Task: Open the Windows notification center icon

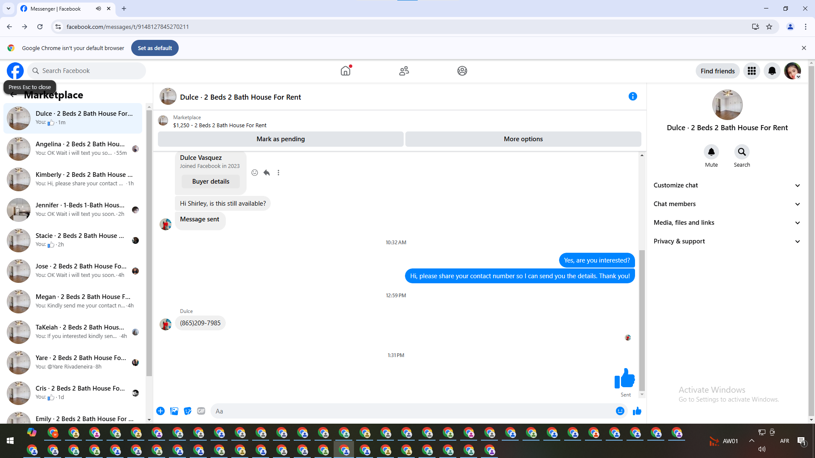Action: (801, 441)
